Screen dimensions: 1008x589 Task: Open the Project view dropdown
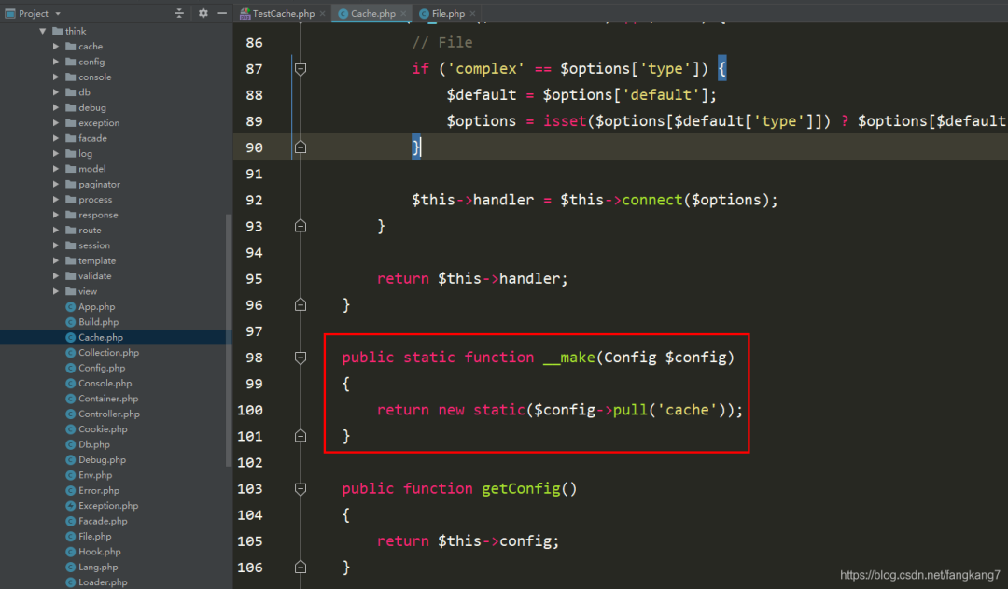click(x=58, y=13)
